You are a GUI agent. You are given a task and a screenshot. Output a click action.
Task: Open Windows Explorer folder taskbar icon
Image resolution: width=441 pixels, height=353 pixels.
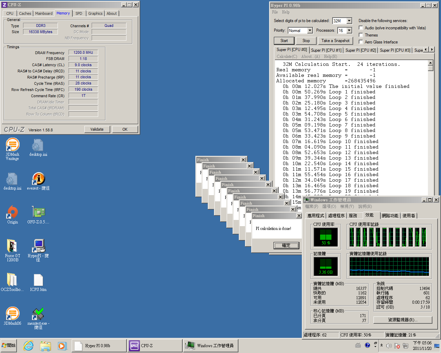tap(45, 346)
